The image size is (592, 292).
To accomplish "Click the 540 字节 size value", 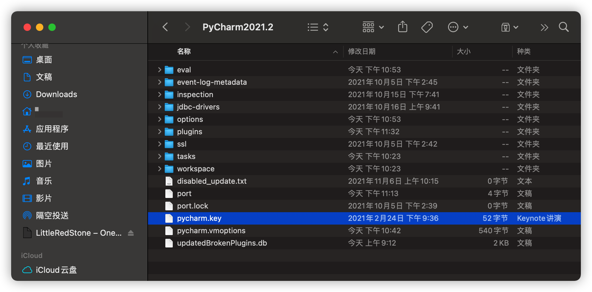I will (x=494, y=231).
